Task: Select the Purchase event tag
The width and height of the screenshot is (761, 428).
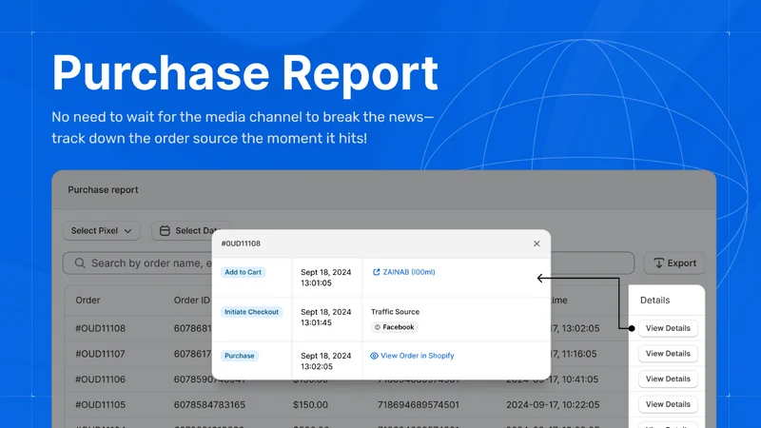Action: click(x=240, y=356)
